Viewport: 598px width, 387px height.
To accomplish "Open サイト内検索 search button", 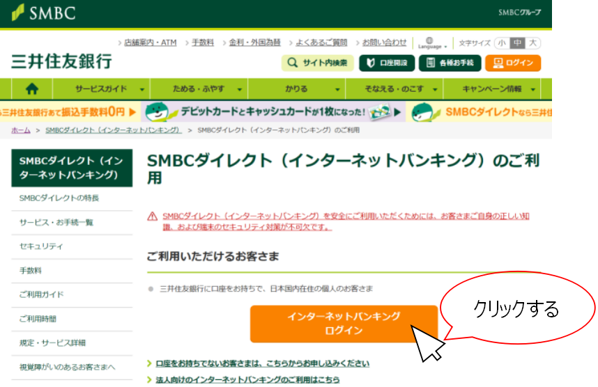I will point(317,63).
